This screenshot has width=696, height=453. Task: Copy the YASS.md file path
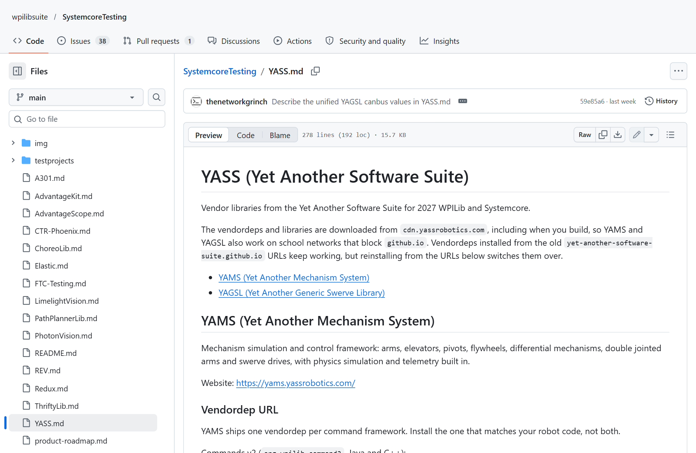[x=315, y=71]
